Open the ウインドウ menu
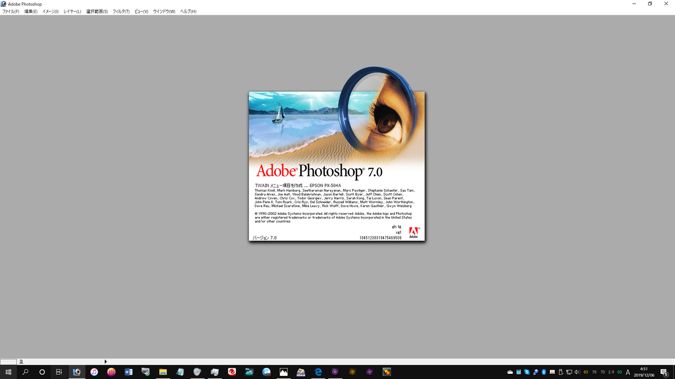This screenshot has height=379, width=675. point(163,11)
